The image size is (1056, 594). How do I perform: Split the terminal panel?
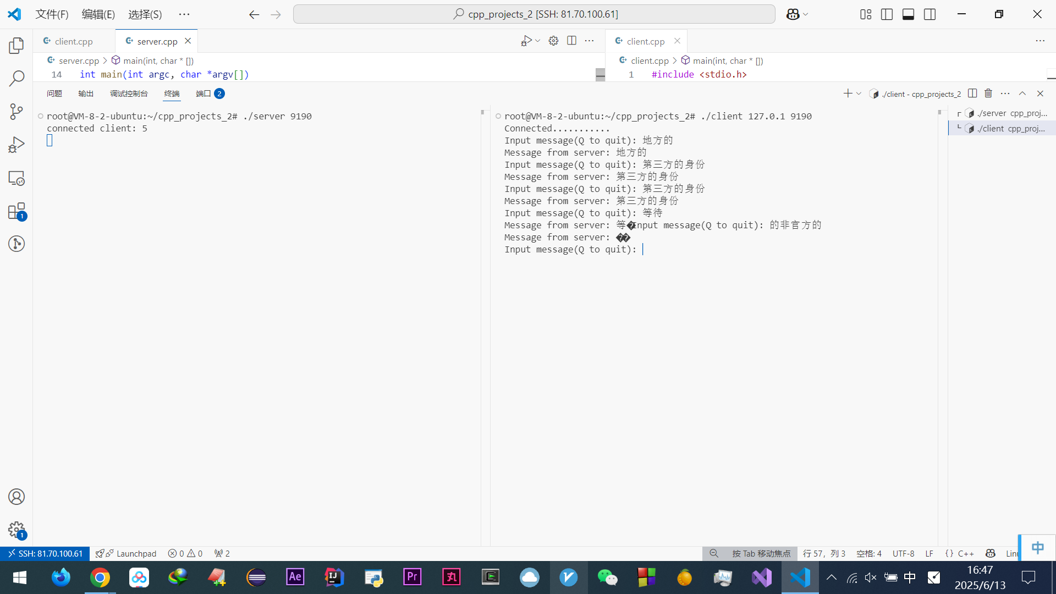tap(972, 94)
